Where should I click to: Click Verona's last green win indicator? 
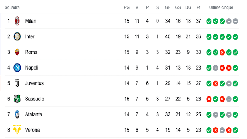[235, 130]
